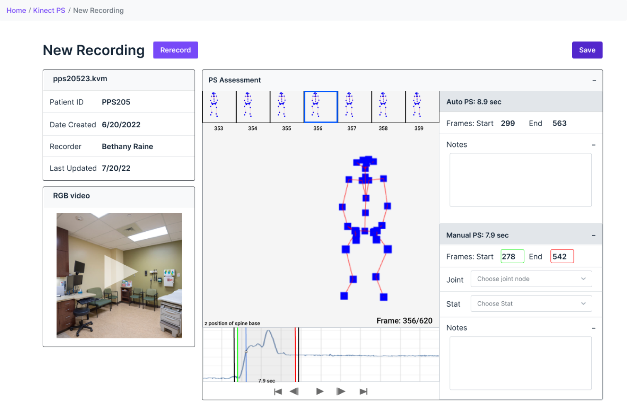Save the new recording
Viewport: 627px width, 407px height.
pos(587,50)
